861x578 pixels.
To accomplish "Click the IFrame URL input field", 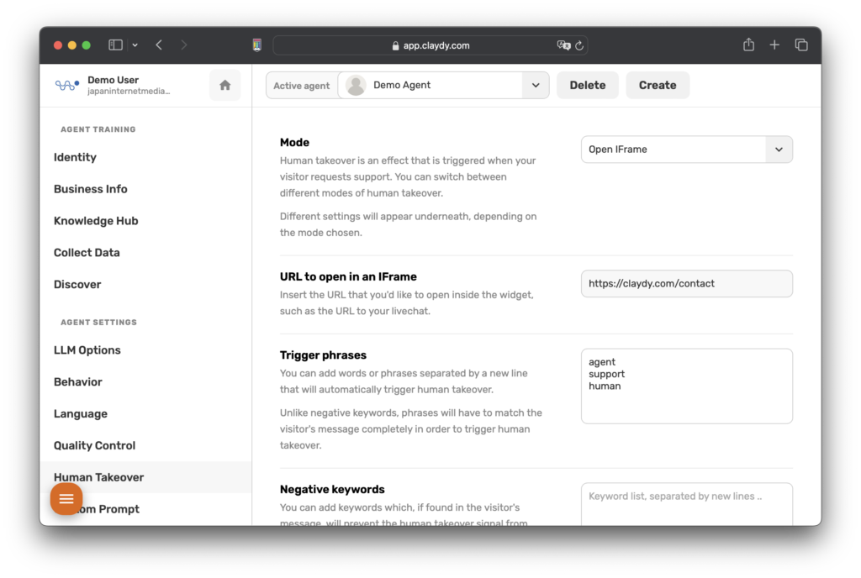I will tap(686, 284).
